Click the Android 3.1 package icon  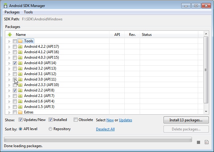20,74
